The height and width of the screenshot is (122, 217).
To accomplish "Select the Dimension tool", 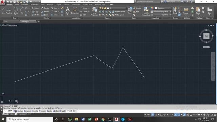I will (75, 11).
